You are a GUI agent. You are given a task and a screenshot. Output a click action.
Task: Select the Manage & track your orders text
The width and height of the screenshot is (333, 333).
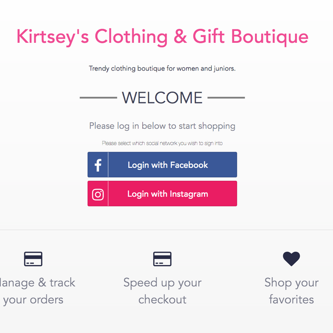pos(36,291)
